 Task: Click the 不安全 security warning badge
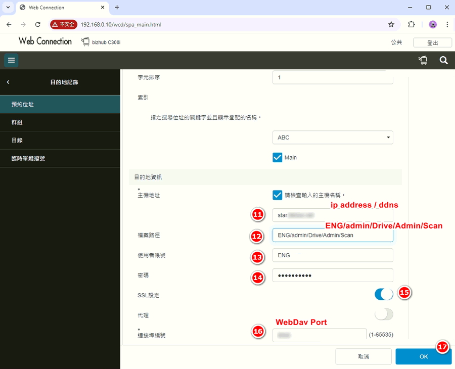[x=63, y=24]
